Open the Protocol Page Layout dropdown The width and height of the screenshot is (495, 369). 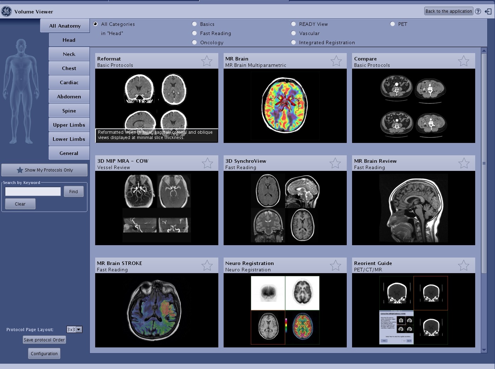[79, 329]
